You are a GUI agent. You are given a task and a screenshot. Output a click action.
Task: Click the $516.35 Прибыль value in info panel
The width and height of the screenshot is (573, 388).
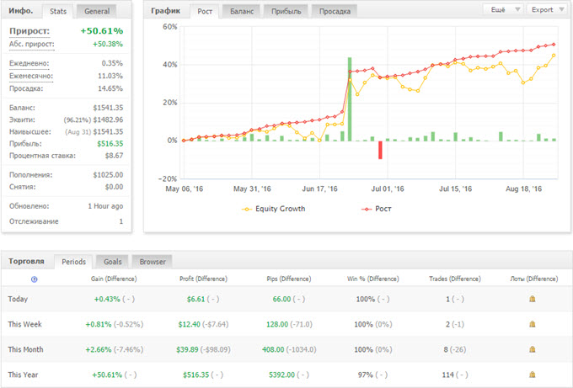[x=110, y=143]
